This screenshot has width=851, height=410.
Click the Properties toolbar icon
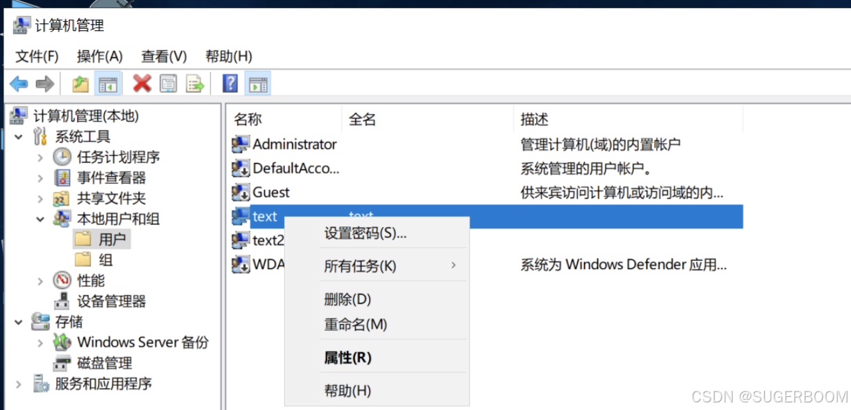coord(169,84)
